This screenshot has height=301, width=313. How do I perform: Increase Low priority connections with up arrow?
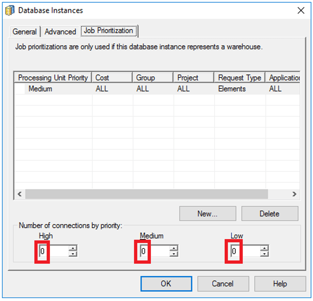click(264, 249)
